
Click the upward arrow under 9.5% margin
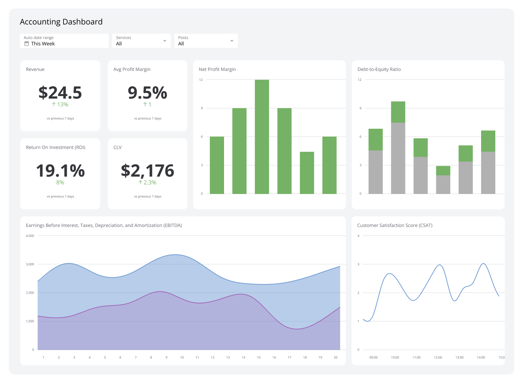click(145, 104)
